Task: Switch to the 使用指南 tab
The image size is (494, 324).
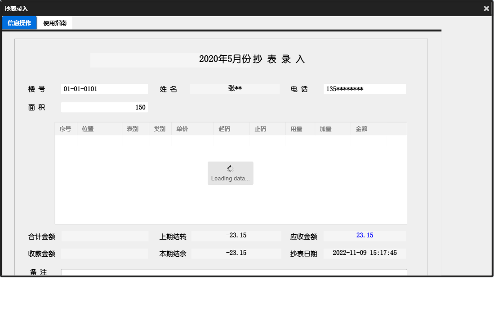Action: click(x=55, y=22)
